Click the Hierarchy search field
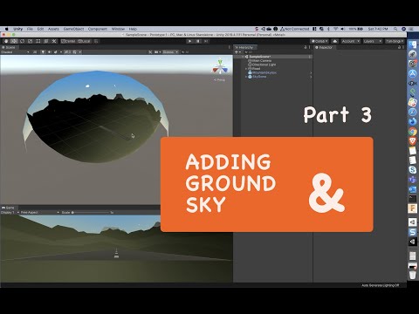The width and height of the screenshot is (419, 314). point(277,52)
